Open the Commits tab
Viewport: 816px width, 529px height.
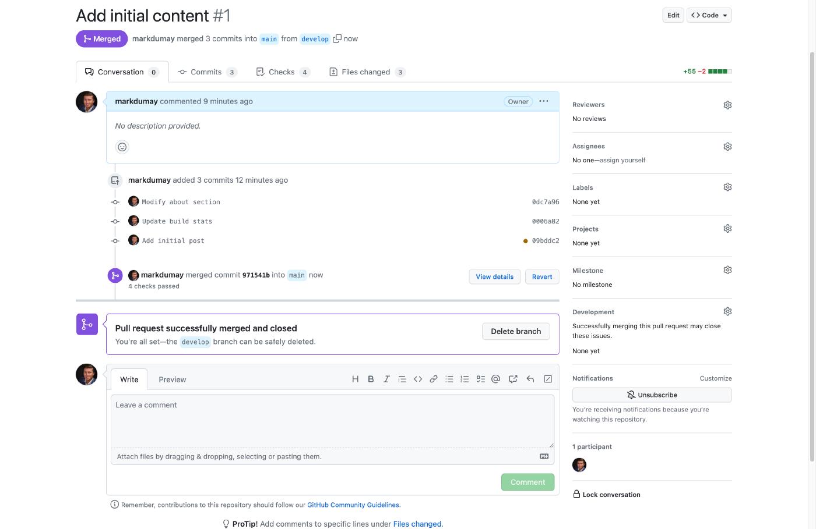point(206,72)
